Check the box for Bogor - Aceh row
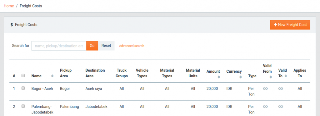Screen dimensions: 320x116 pos(23,88)
